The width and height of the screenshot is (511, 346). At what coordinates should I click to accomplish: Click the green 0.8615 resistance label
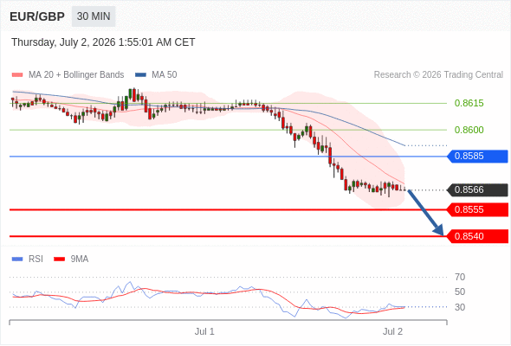click(469, 103)
